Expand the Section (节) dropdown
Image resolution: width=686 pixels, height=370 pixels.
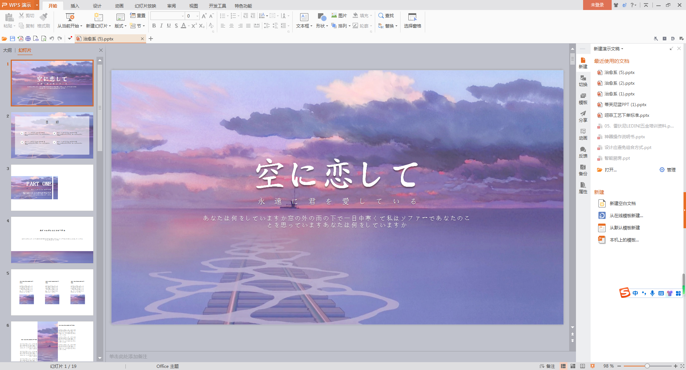[x=144, y=26]
